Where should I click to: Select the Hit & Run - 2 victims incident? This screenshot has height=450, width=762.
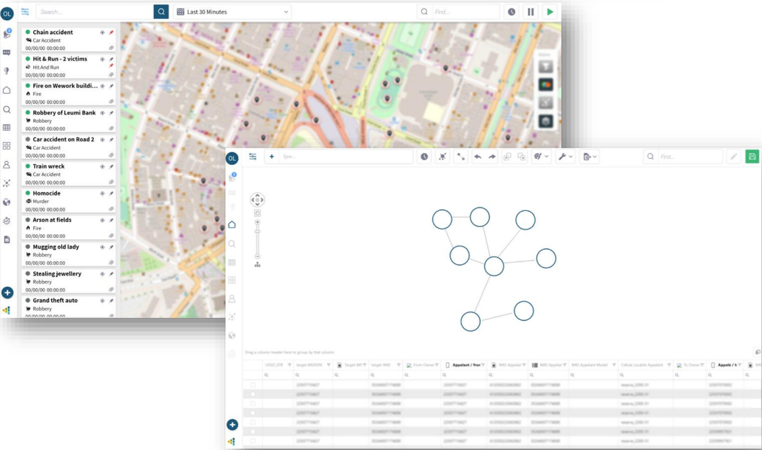pyautogui.click(x=69, y=66)
